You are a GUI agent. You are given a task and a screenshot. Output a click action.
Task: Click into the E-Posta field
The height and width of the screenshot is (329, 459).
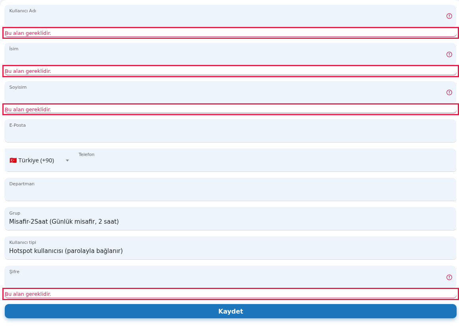pyautogui.click(x=230, y=131)
